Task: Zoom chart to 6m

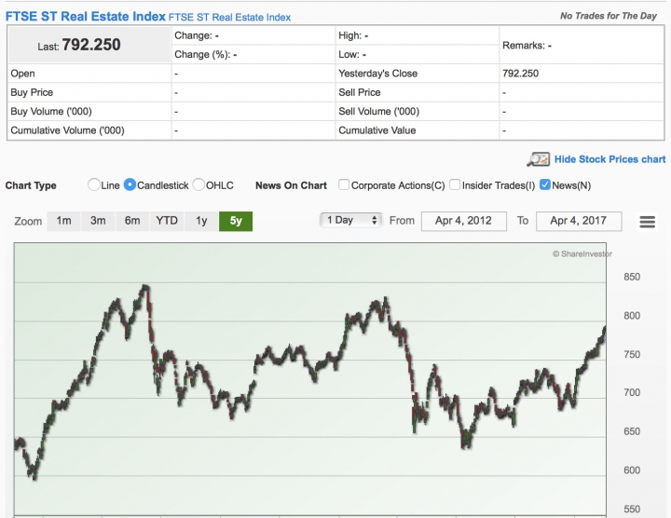Action: [132, 221]
